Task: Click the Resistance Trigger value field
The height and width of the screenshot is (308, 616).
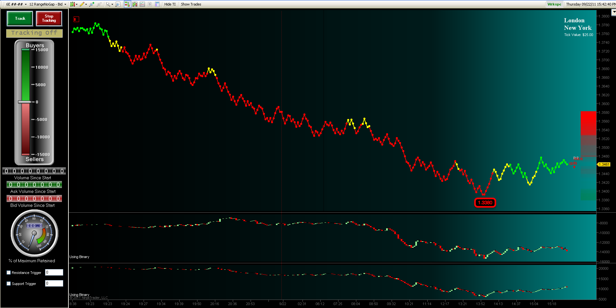Action: [54, 272]
